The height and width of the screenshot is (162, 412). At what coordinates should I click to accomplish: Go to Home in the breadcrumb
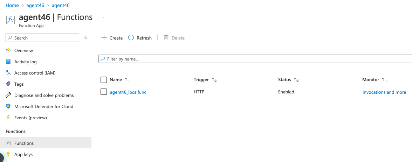12,5
